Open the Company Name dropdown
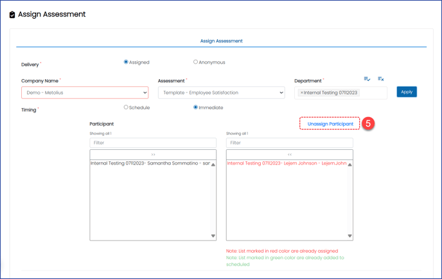 point(85,93)
